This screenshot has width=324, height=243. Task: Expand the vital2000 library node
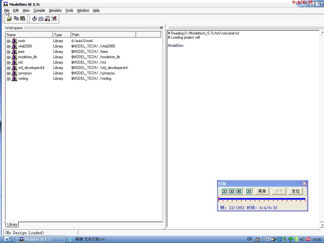(x=8, y=47)
